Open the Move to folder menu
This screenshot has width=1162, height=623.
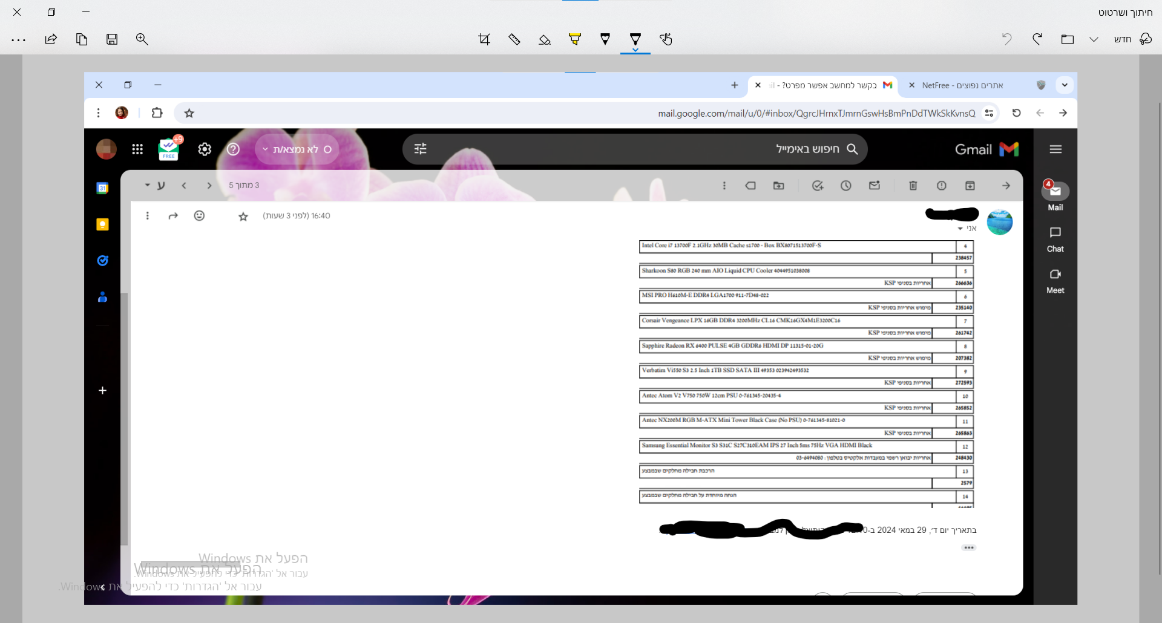click(779, 186)
